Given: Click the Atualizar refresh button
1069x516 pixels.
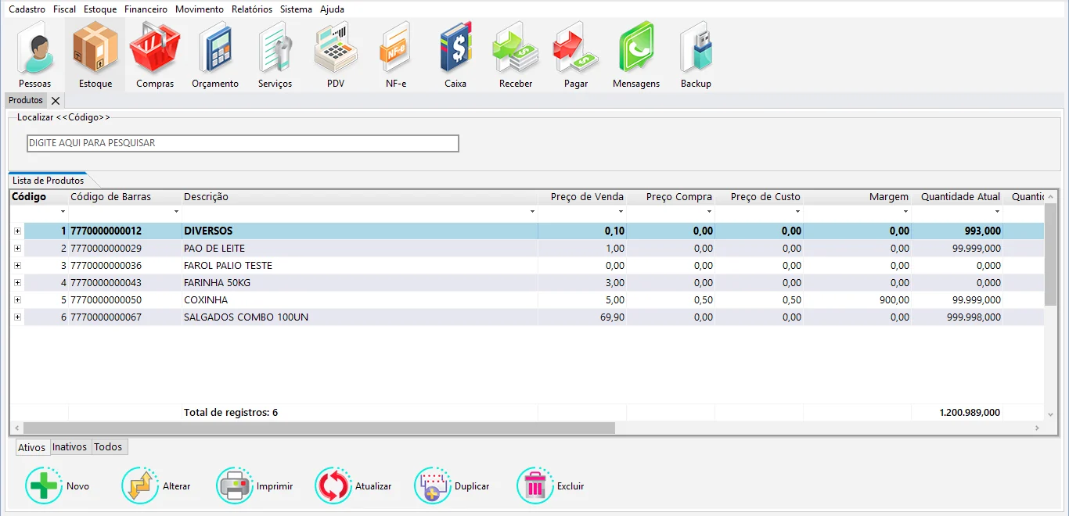Looking at the screenshot, I should pyautogui.click(x=354, y=486).
